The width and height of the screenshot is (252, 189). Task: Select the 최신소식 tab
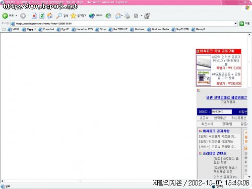tap(207, 124)
